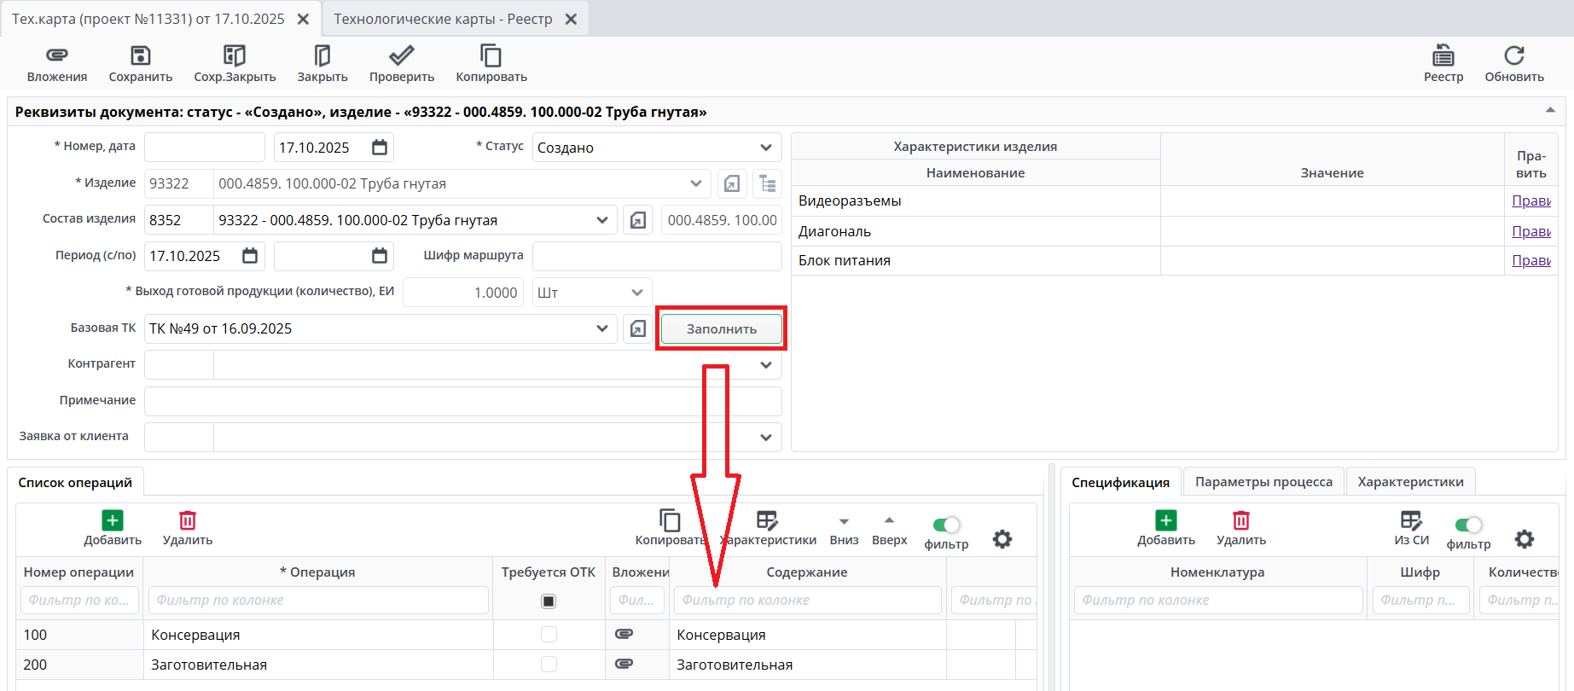Expand the Контрагент dropdown
The height and width of the screenshot is (691, 1574).
coord(765,365)
